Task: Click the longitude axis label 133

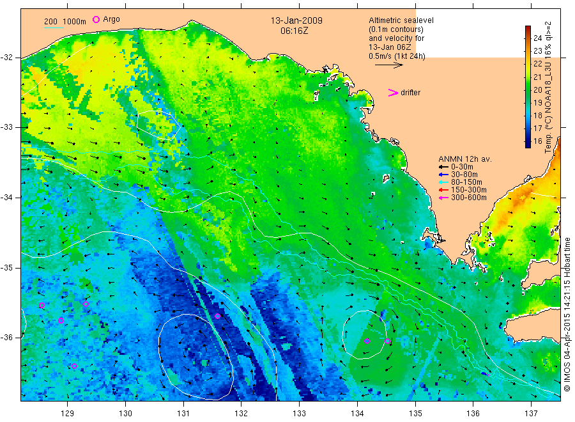Action: 299,414
